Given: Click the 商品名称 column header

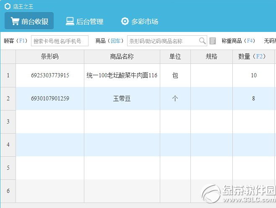Looking at the screenshot, I should [x=122, y=57].
